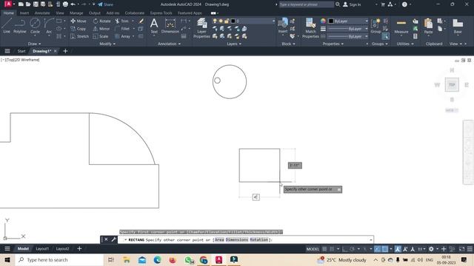
Task: Toggle polar tracking in status bar
Action: tap(353, 249)
